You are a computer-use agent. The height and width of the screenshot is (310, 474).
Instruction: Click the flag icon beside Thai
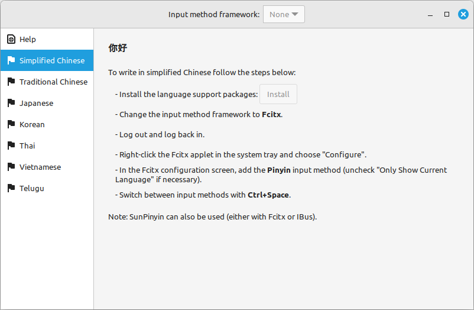(x=11, y=146)
